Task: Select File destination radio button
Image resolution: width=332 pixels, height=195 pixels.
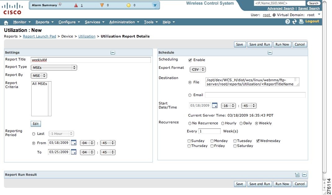Action: [x=190, y=82]
